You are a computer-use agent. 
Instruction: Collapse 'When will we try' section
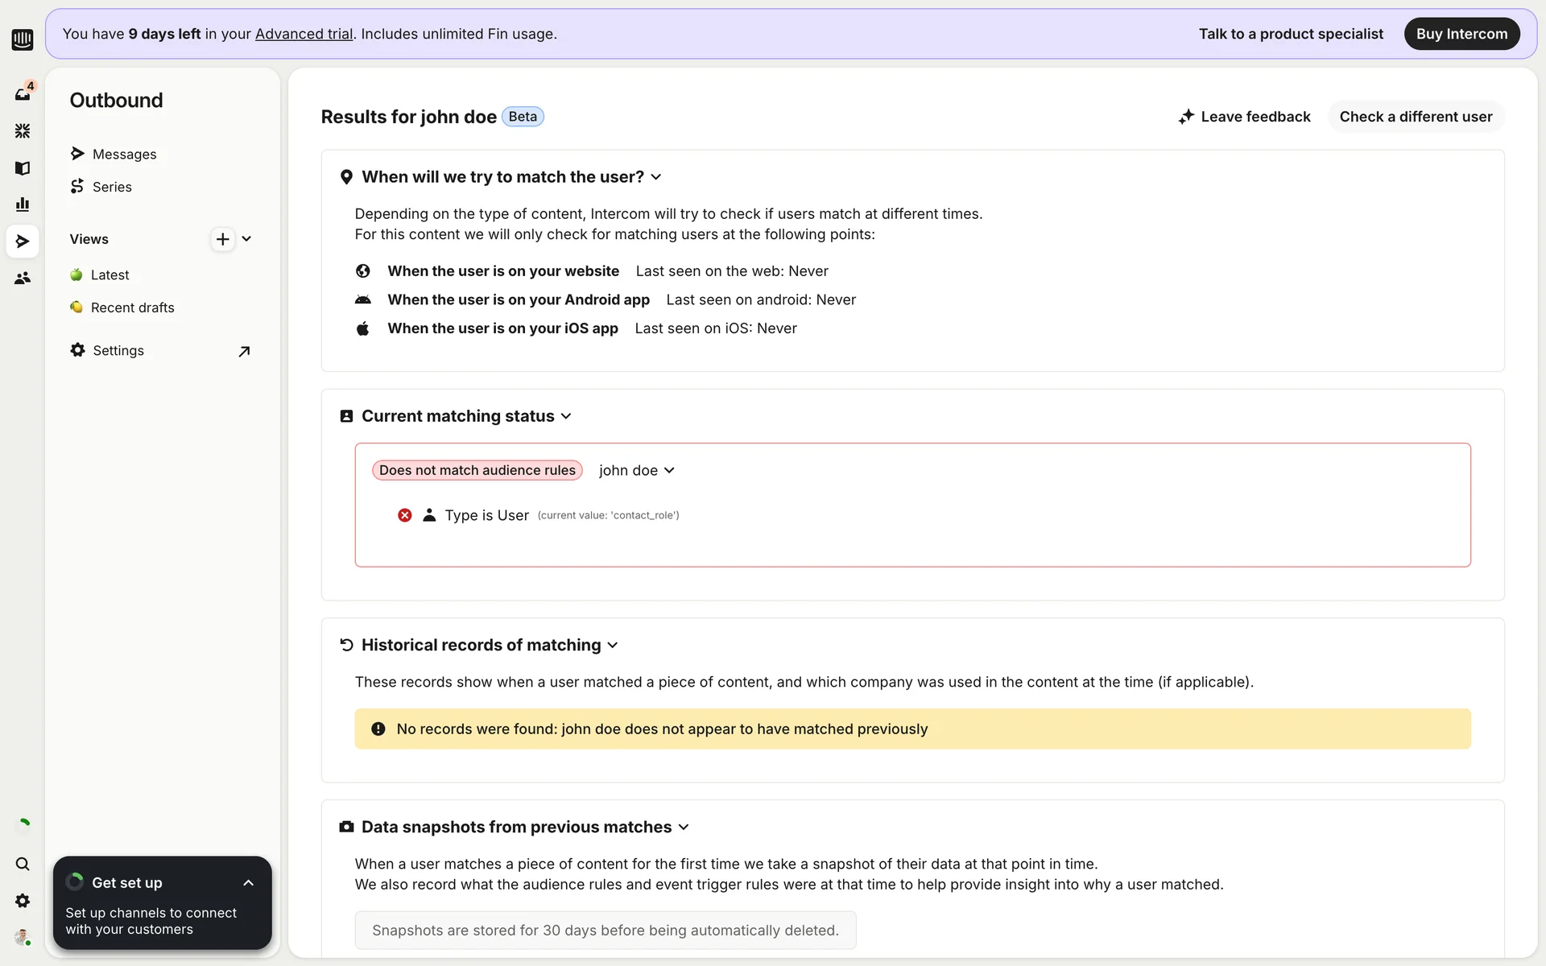pyautogui.click(x=656, y=177)
